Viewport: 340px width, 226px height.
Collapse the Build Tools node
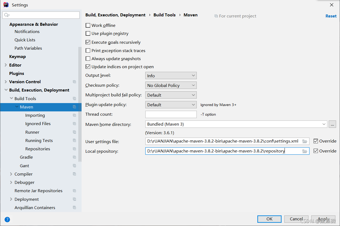11,99
